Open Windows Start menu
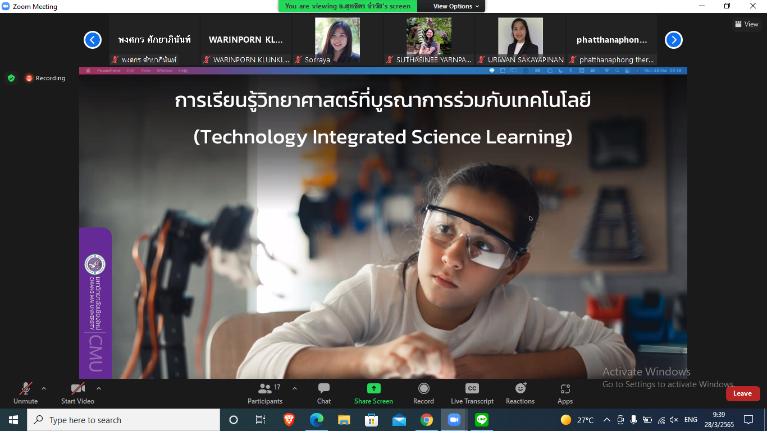767x431 pixels. pyautogui.click(x=13, y=420)
